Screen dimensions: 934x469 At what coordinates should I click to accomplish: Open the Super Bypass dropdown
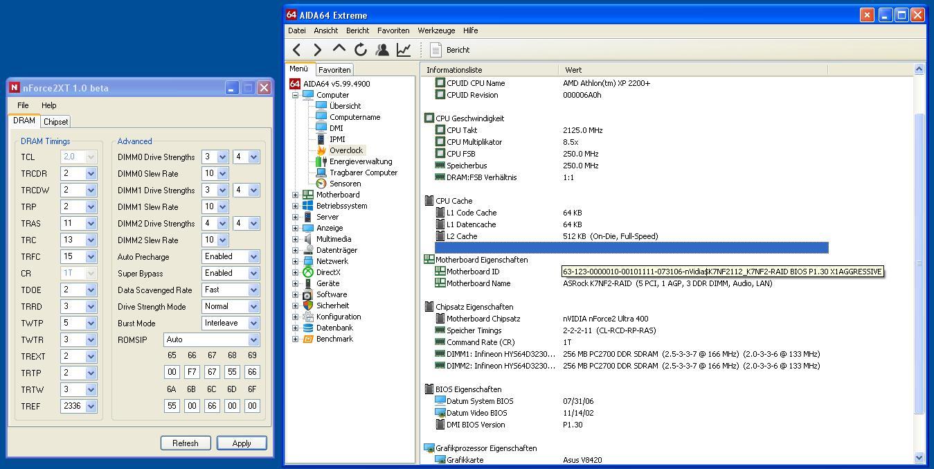(253, 273)
